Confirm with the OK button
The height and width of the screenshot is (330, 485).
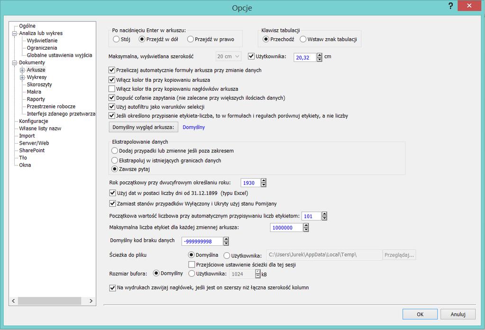420,314
